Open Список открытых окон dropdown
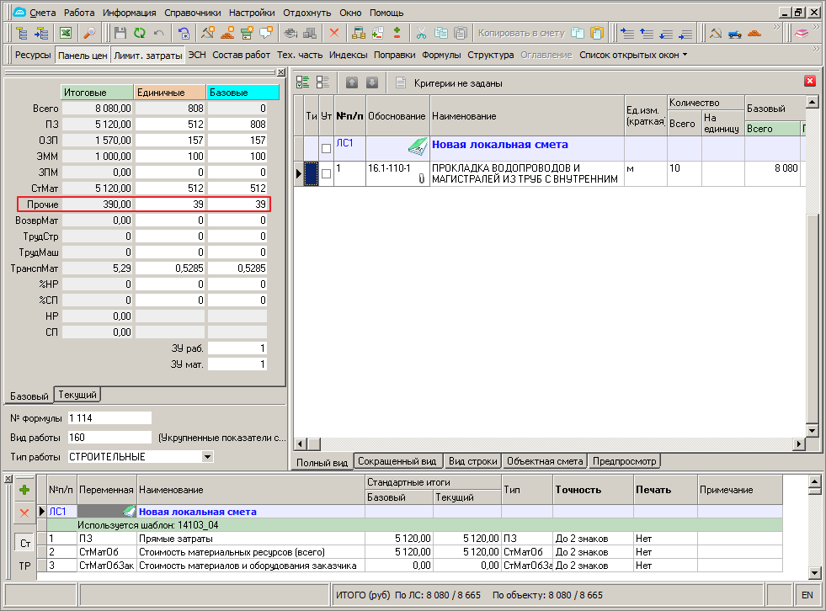826x611 pixels. 633,55
